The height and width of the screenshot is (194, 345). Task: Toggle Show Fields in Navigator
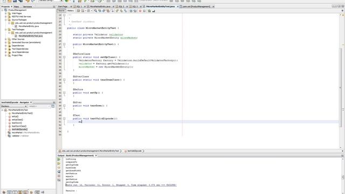coord(9,192)
